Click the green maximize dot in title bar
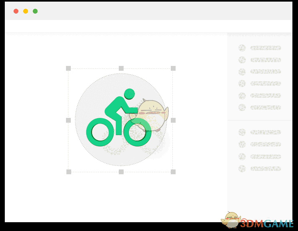 35,11
